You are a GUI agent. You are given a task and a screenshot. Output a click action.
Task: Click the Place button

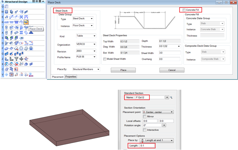[123, 70]
